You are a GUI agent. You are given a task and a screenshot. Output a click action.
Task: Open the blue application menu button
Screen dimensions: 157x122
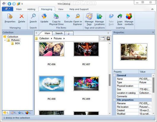pos(7,9)
